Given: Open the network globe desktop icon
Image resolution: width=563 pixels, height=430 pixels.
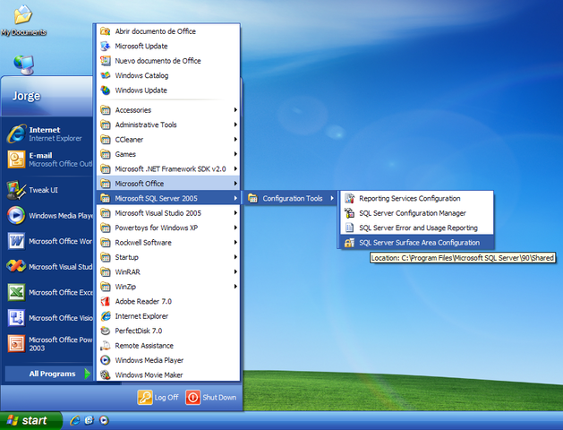Looking at the screenshot, I should tap(23, 65).
